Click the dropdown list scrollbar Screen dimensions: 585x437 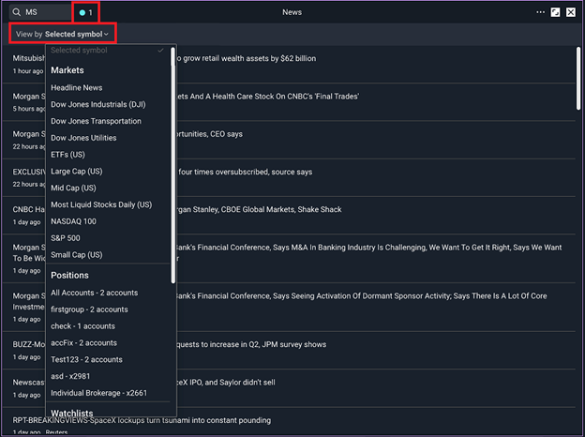click(173, 165)
